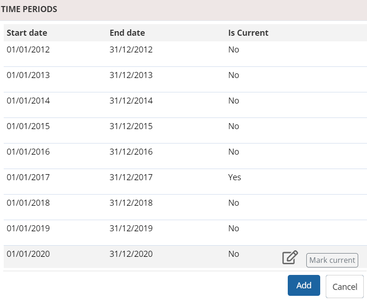
Task: Click end date 31/12/2020
Action: [x=131, y=254]
